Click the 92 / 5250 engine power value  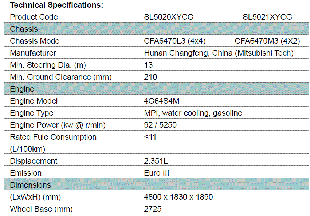[x=160, y=125]
